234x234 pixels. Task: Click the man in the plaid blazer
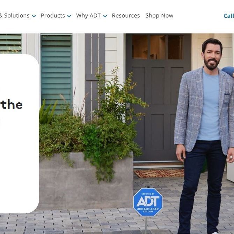tap(204, 134)
